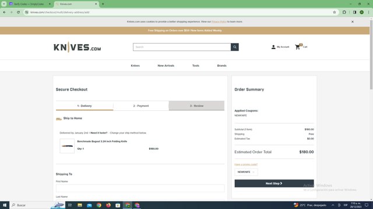The width and height of the screenshot is (373, 209).
Task: Close the Knives.com browser tab
Action: coord(96,4)
